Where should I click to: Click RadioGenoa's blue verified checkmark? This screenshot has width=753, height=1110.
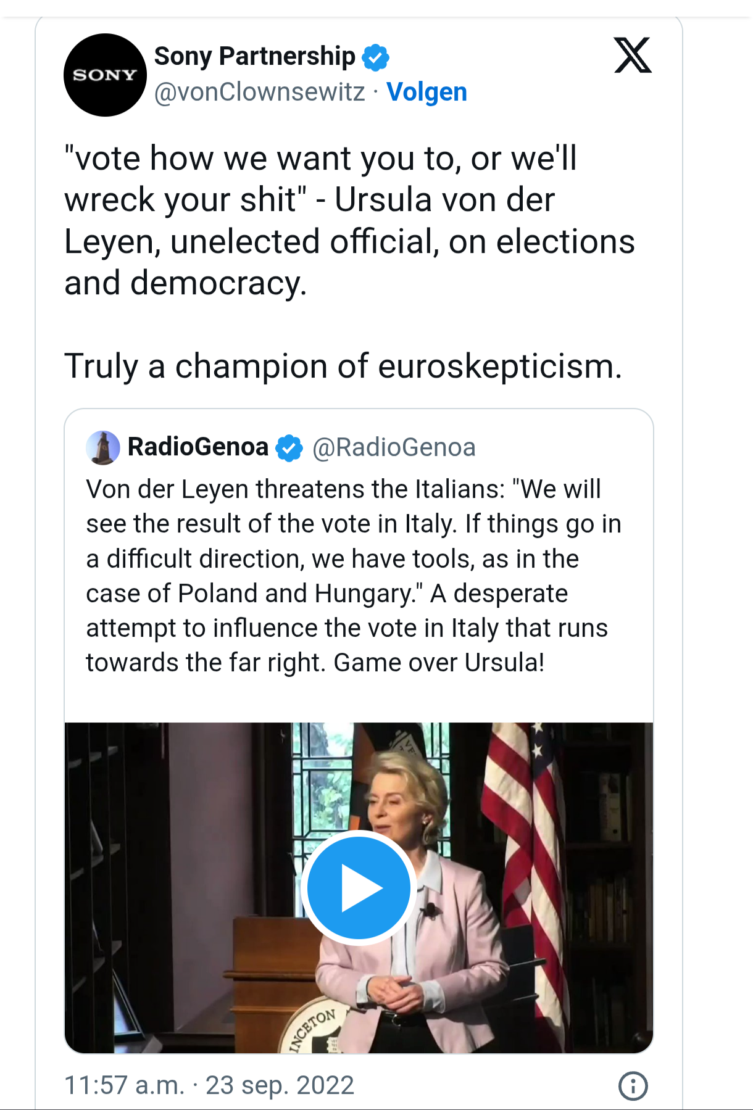coord(289,448)
